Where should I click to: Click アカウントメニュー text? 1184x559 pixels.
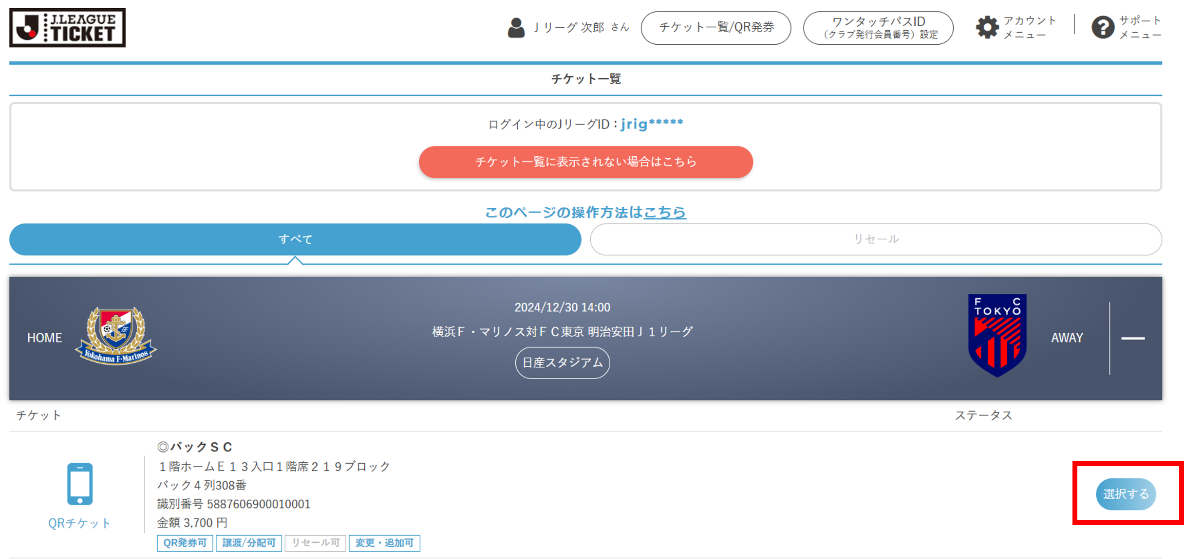[1029, 28]
